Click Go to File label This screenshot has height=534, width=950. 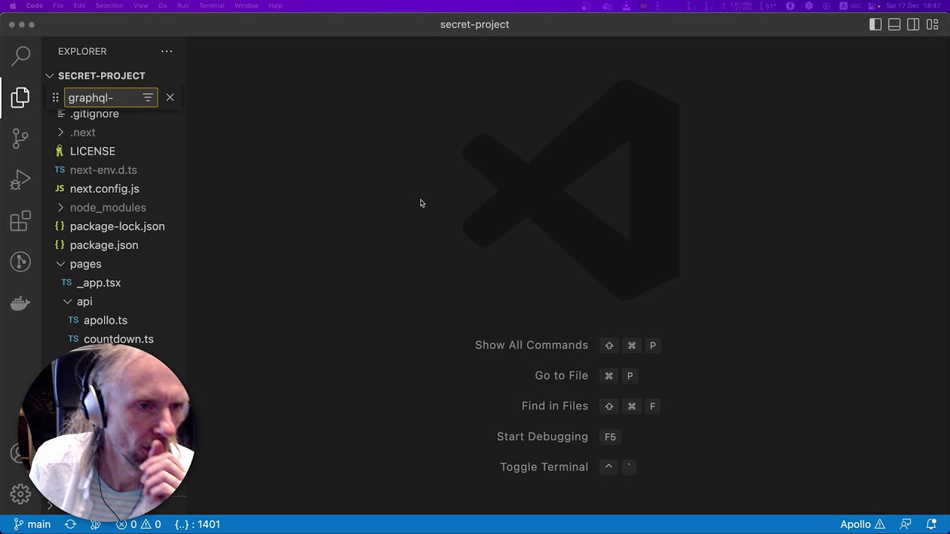point(562,375)
